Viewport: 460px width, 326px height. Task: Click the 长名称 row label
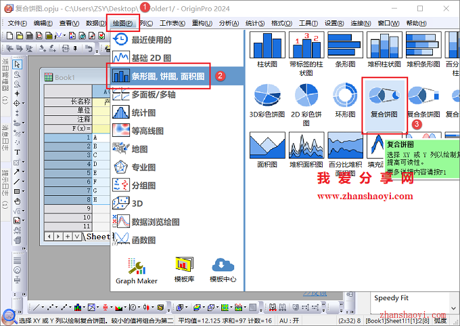68,102
